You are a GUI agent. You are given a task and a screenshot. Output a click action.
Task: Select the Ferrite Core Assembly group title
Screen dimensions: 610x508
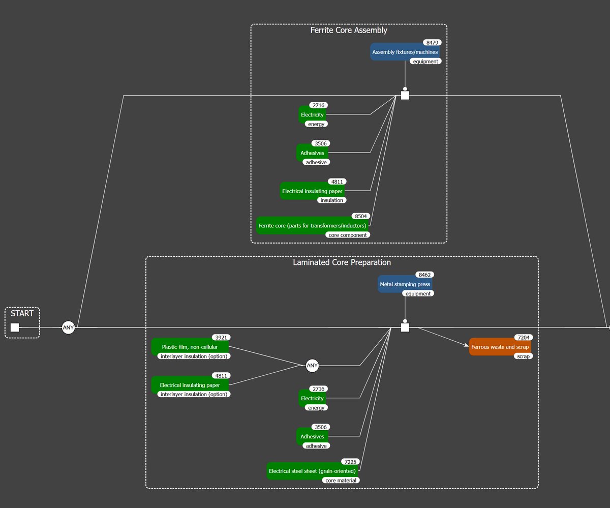(349, 30)
